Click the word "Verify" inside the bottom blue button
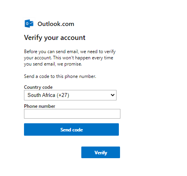 point(101,153)
